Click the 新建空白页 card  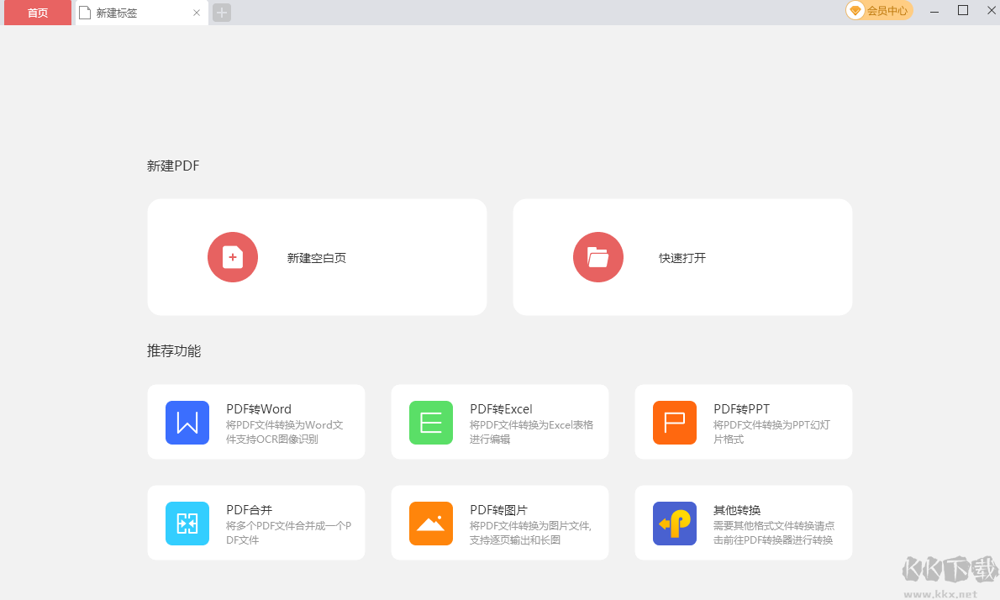[317, 257]
